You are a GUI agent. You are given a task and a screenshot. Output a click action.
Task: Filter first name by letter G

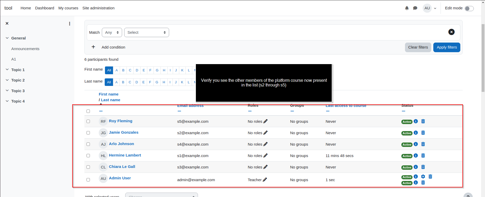[x=157, y=70]
